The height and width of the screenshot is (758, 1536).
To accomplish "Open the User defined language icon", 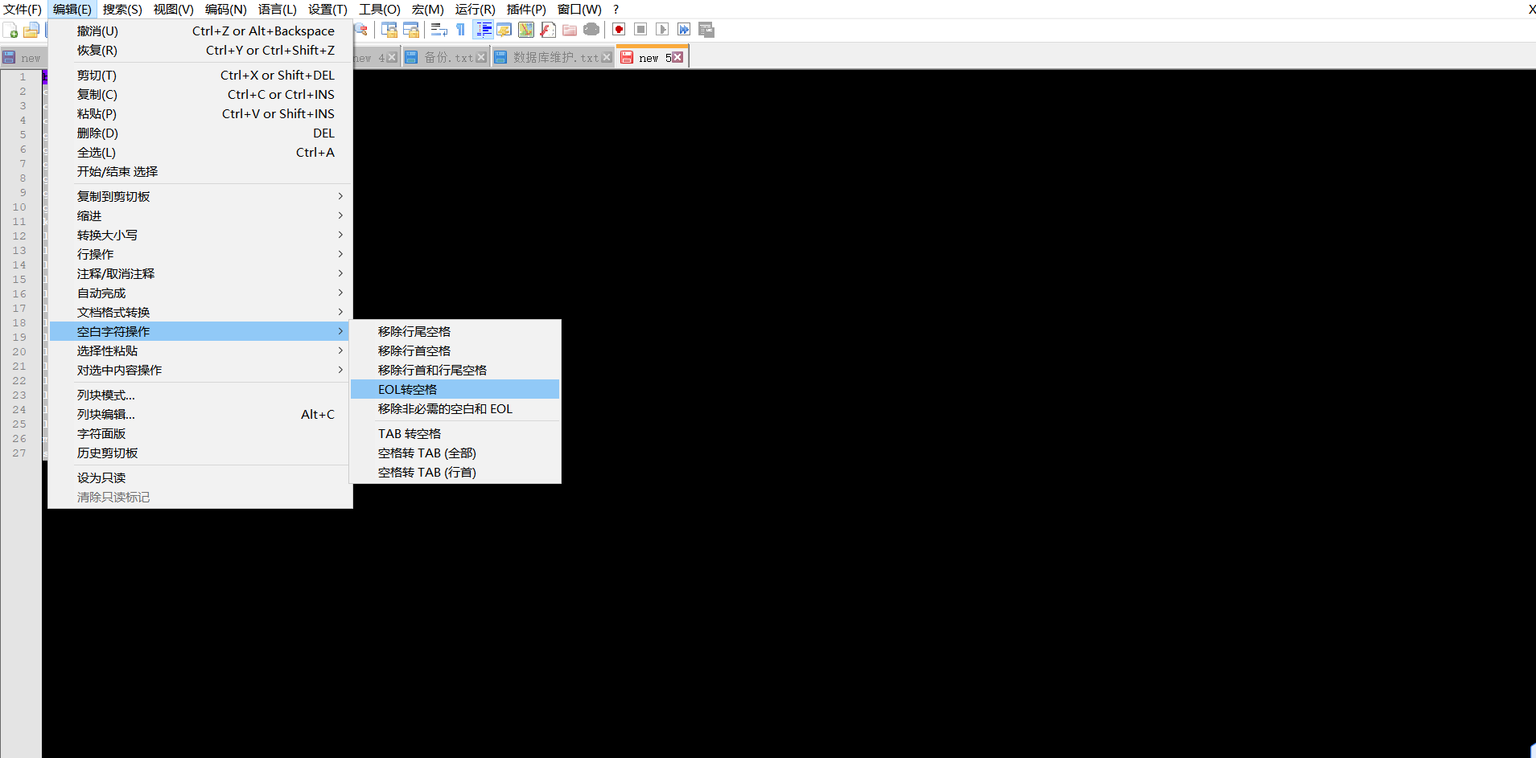I will [504, 30].
